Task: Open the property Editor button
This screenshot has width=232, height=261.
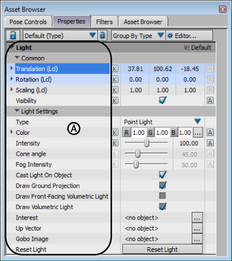Action: coord(189,36)
